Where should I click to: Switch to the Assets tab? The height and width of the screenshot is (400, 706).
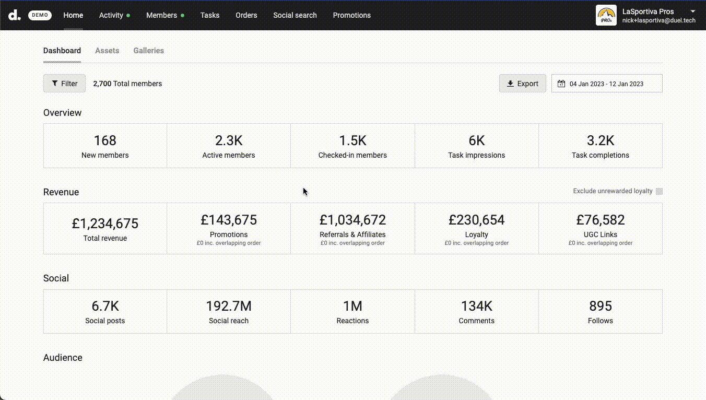click(x=107, y=51)
